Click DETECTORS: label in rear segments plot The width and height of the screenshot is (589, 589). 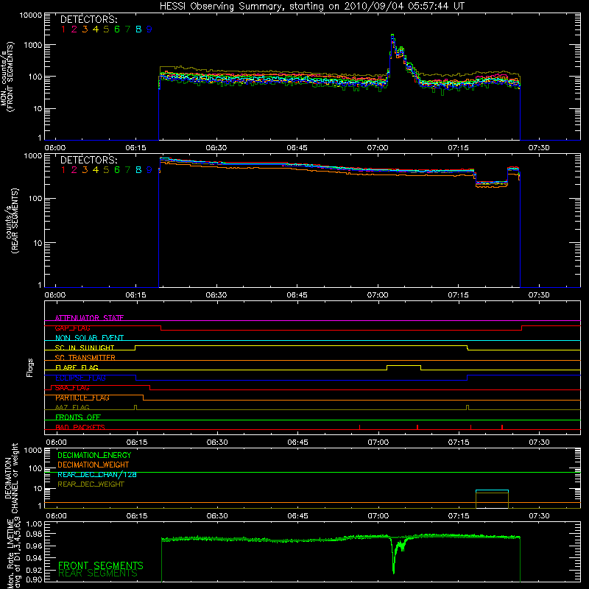(x=88, y=160)
